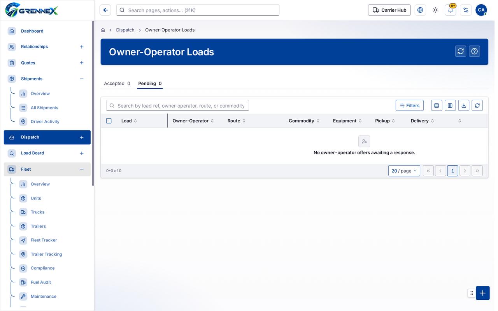498x311 pixels.
Task: Open the notifications bell
Action: point(451,10)
